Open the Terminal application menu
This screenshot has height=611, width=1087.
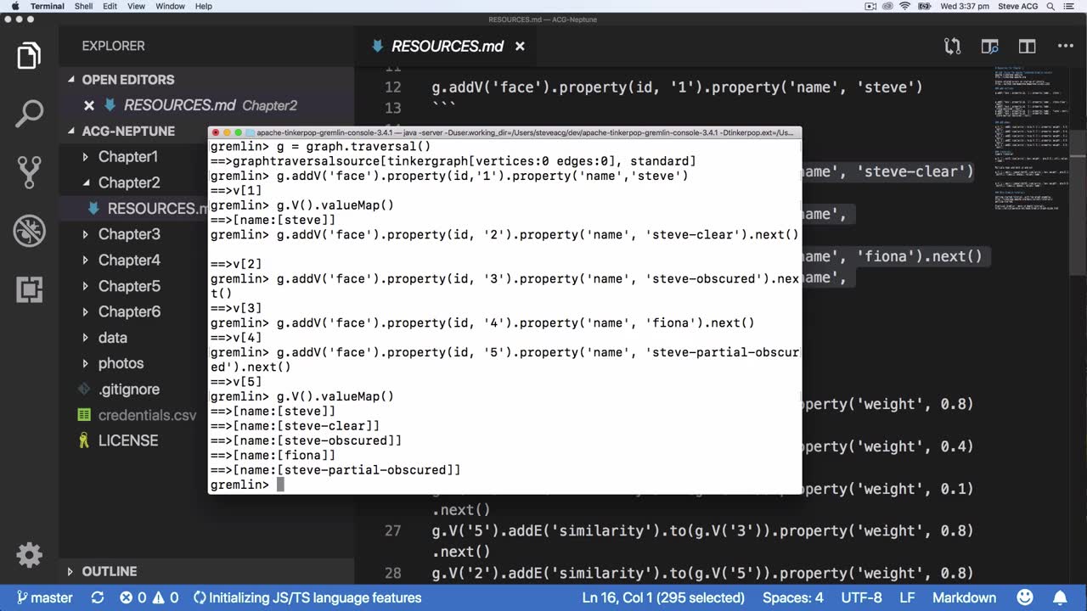pos(48,6)
